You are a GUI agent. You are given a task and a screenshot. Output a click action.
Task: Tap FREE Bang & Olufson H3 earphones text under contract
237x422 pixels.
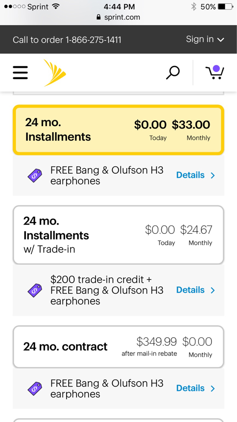pyautogui.click(x=107, y=389)
